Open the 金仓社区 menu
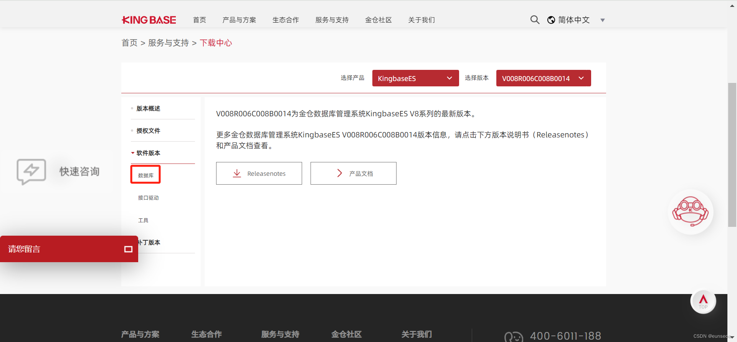Viewport: 737px width, 342px height. click(378, 20)
